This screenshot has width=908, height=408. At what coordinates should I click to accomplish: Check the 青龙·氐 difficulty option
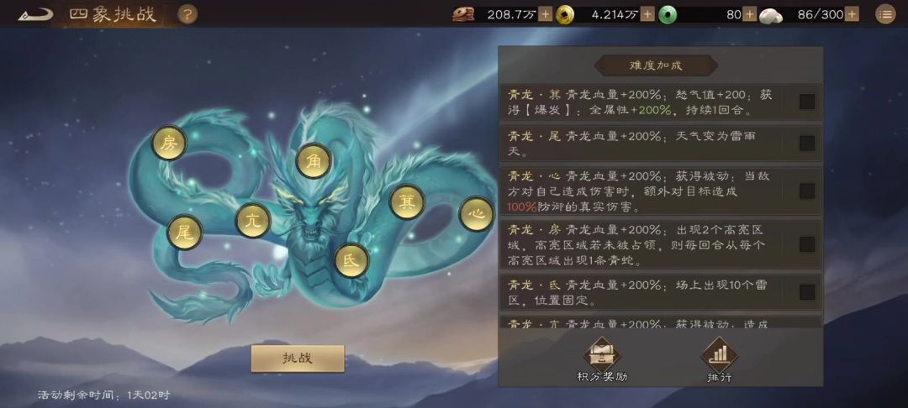(806, 292)
